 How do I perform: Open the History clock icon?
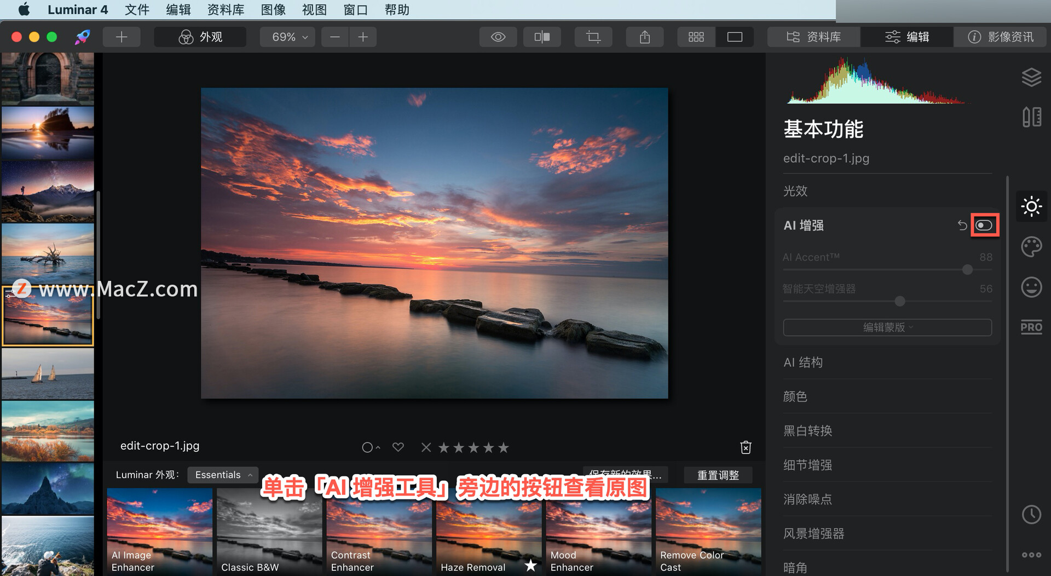pyautogui.click(x=1031, y=515)
